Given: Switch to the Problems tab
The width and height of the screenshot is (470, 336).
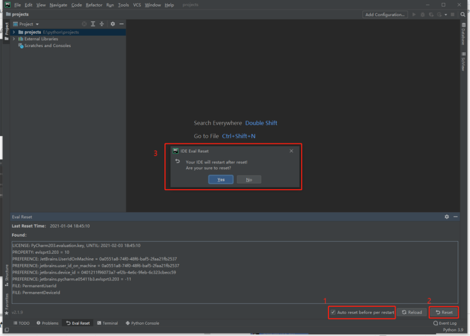Looking at the screenshot, I should (47, 323).
